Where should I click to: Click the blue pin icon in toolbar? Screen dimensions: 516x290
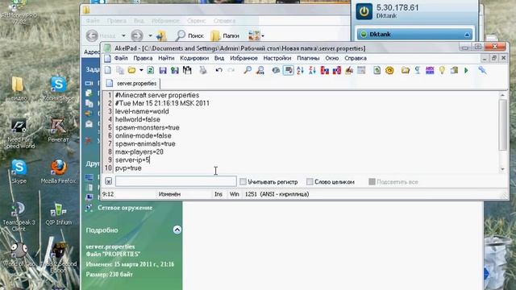point(482,70)
